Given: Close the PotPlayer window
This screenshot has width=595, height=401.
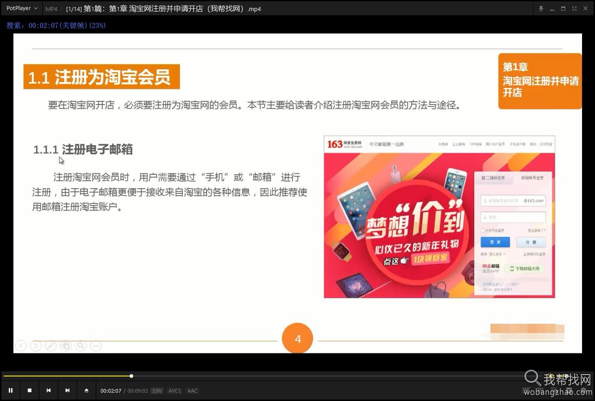Looking at the screenshot, I should click(x=586, y=8).
